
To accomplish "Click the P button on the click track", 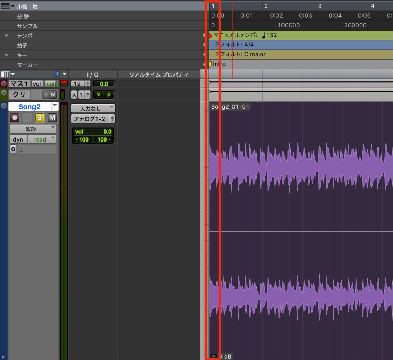I will [x=109, y=94].
